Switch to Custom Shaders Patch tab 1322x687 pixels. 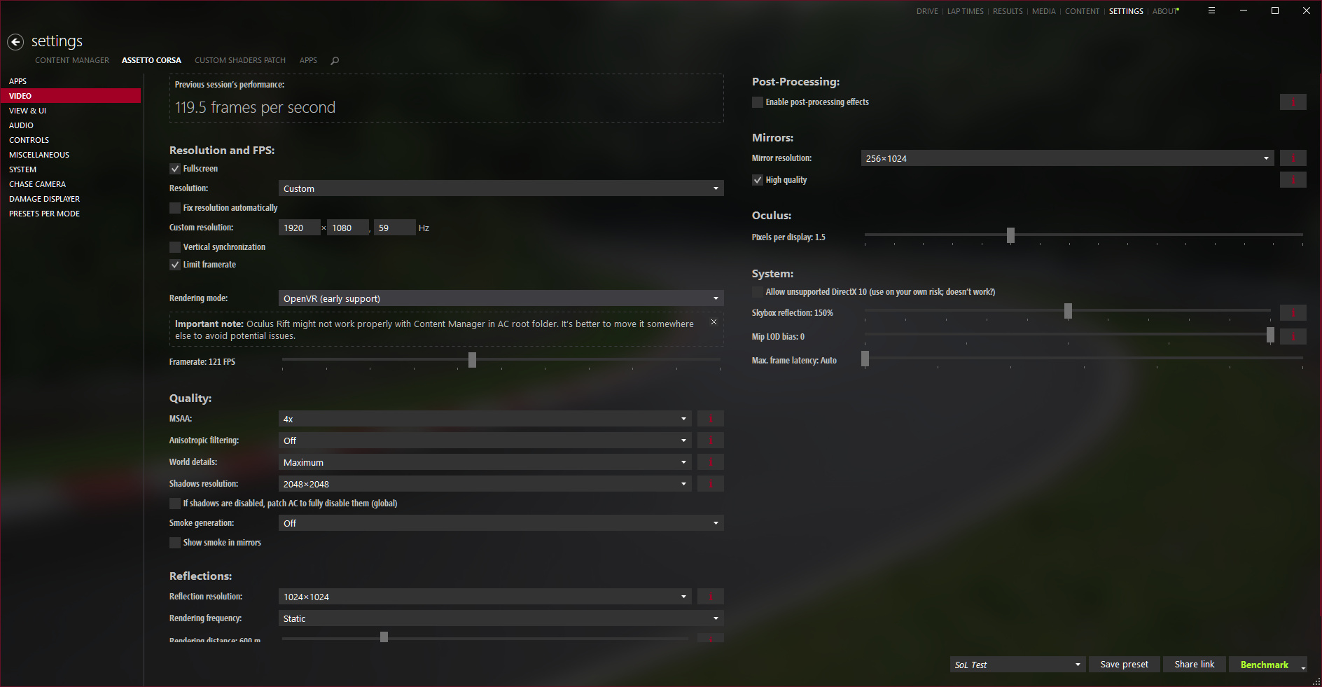click(x=240, y=60)
